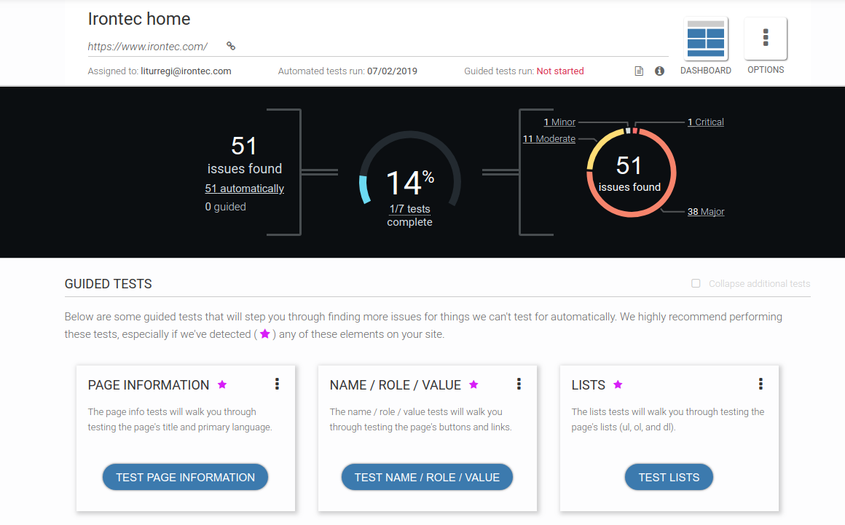This screenshot has height=525, width=845.
Task: Click the info circle icon
Action: (659, 71)
